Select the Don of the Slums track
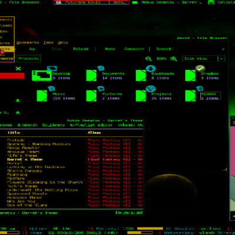The width and height of the screenshot is (235, 235). [x=27, y=205]
